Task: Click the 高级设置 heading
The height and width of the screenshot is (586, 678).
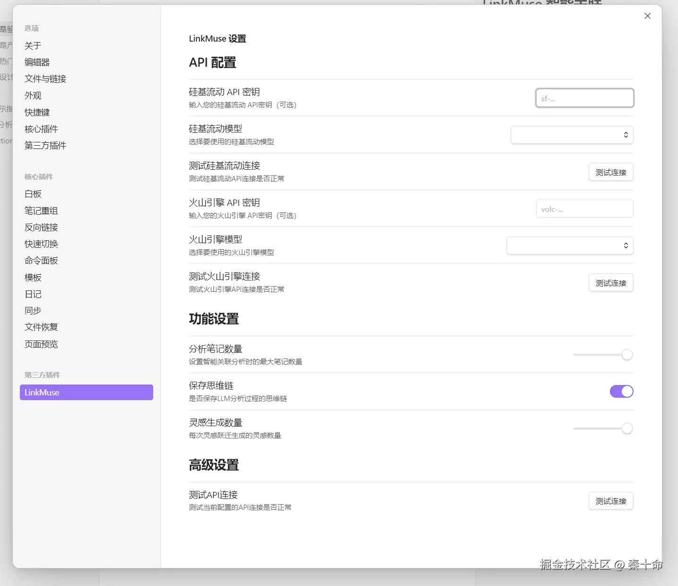Action: (x=214, y=465)
